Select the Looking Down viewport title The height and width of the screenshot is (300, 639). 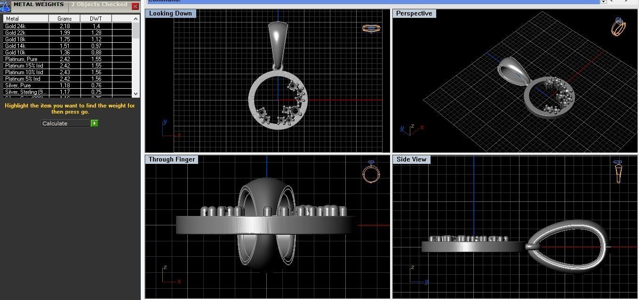(x=170, y=13)
